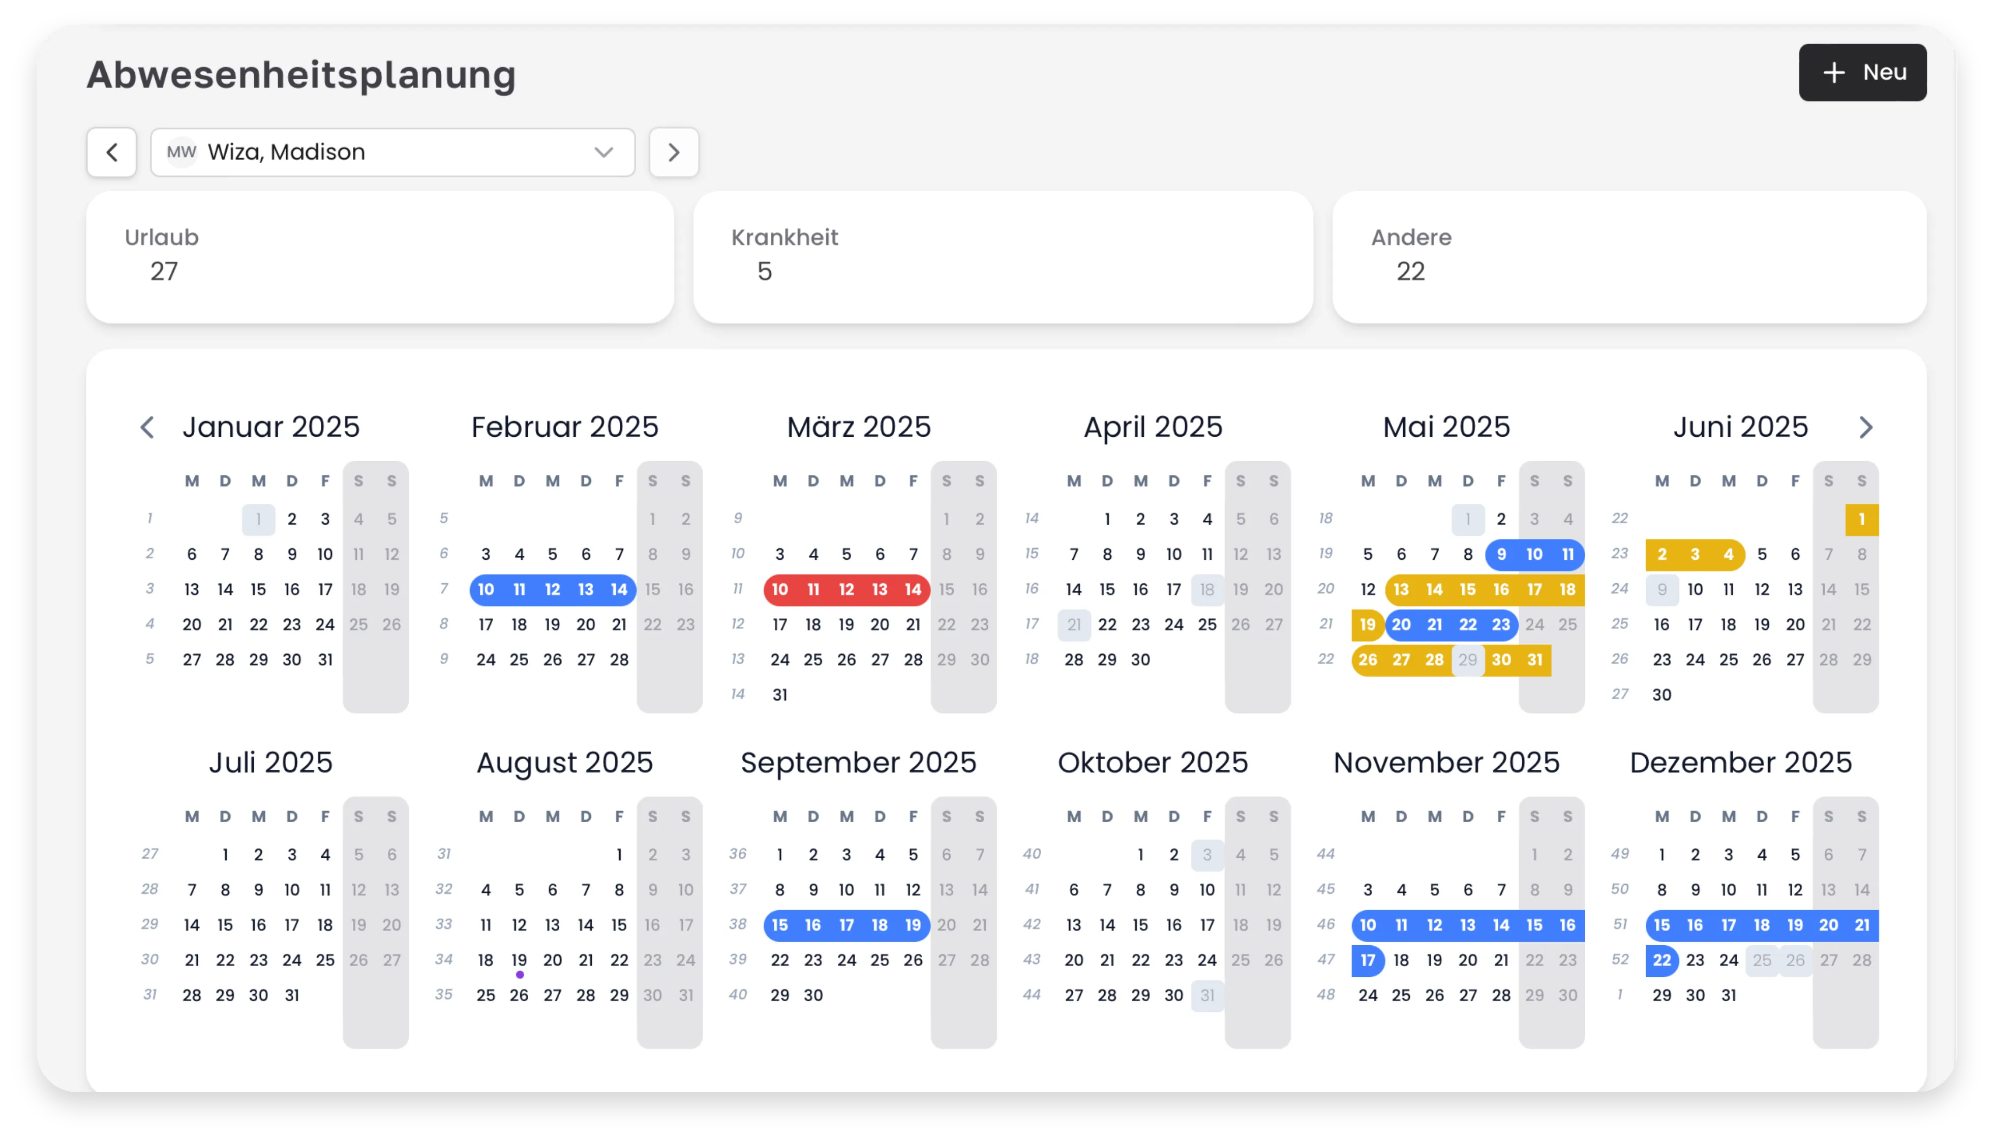Click August 19 with purple dot marker
Image resolution: width=1994 pixels, height=1141 pixels.
[x=519, y=961]
